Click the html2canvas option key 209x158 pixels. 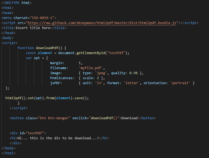coord(62,78)
